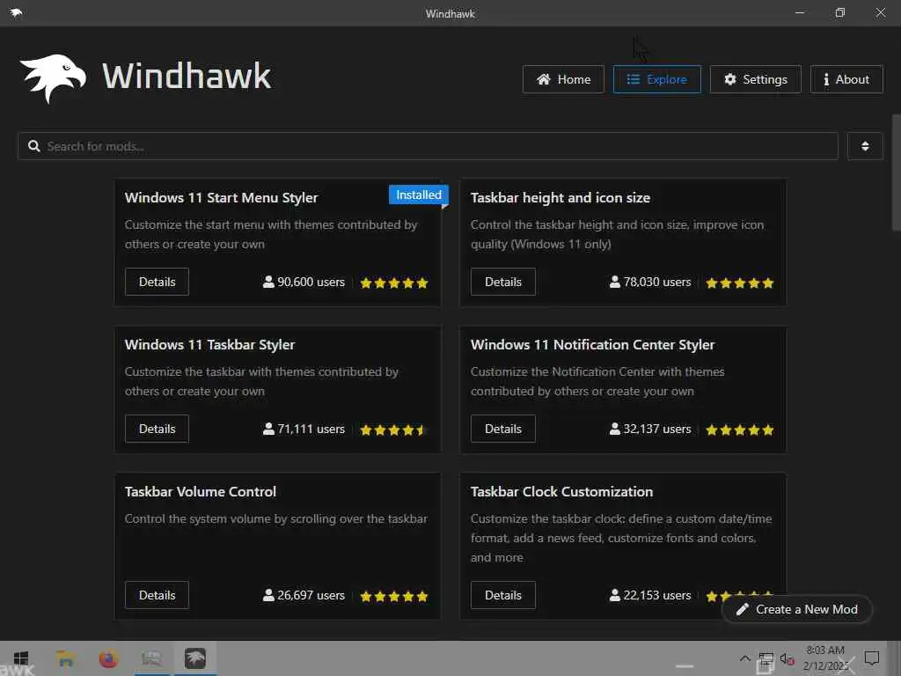Open Details for Notification Center Styler

502,429
